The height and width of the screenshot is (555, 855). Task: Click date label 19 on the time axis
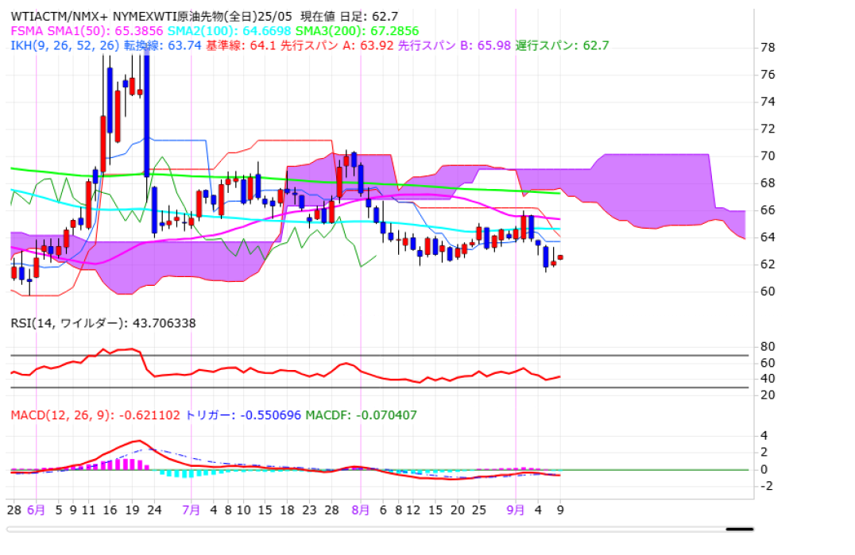point(133,511)
